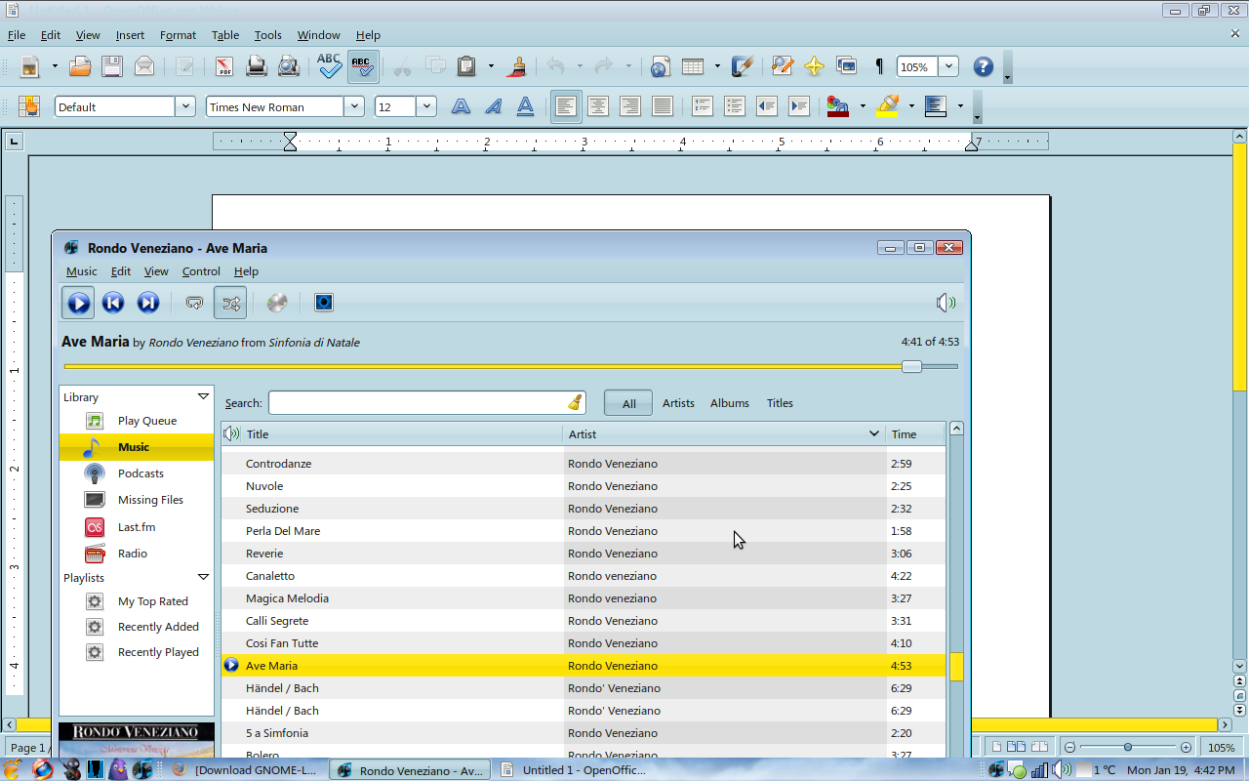Skip to the next track
1249x781 pixels.
coord(148,303)
